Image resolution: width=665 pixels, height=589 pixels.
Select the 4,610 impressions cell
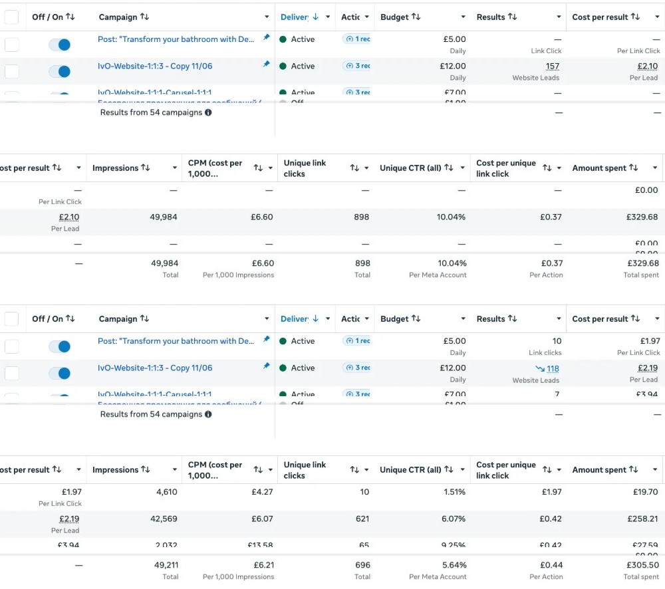[167, 492]
